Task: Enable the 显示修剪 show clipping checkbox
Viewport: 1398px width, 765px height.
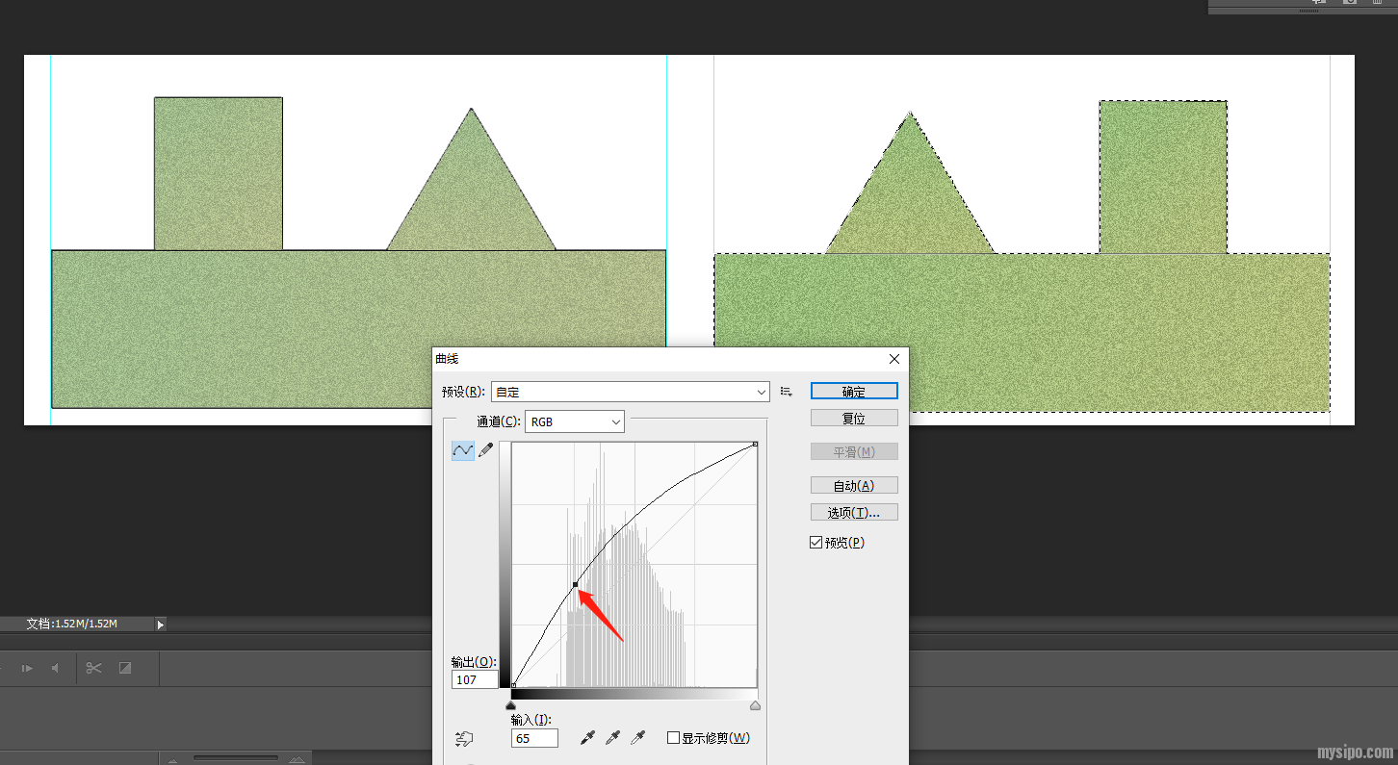Action: click(673, 738)
